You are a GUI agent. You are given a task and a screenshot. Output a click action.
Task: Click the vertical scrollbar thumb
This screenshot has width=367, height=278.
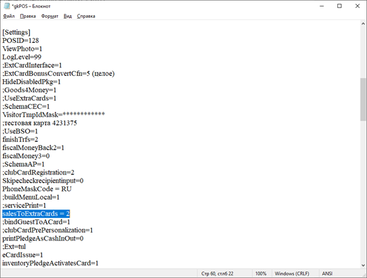pyautogui.click(x=363, y=99)
